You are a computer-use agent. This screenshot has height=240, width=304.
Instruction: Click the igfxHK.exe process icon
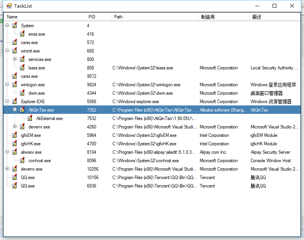[15, 143]
